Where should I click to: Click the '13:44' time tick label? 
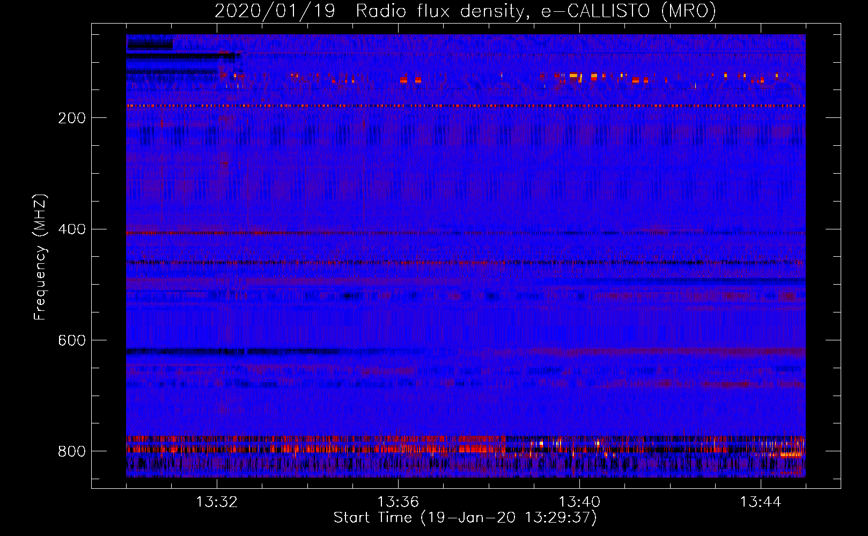[x=761, y=502]
